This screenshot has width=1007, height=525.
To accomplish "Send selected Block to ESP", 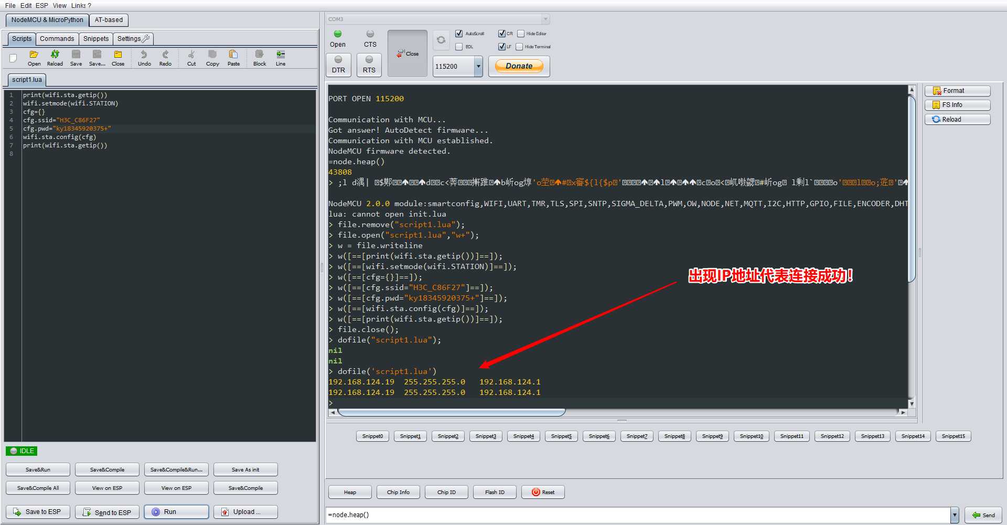I will [260, 58].
